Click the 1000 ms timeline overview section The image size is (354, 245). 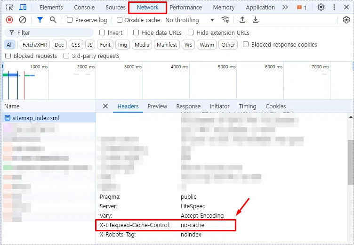coord(25,81)
